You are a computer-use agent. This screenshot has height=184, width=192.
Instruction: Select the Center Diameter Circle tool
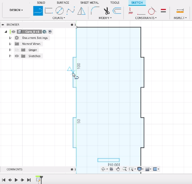tap(60, 11)
